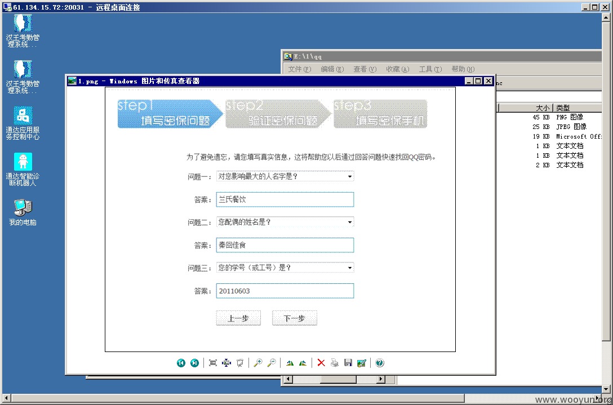The width and height of the screenshot is (613, 405).
Task: Zoom in on the picture
Action: [258, 363]
